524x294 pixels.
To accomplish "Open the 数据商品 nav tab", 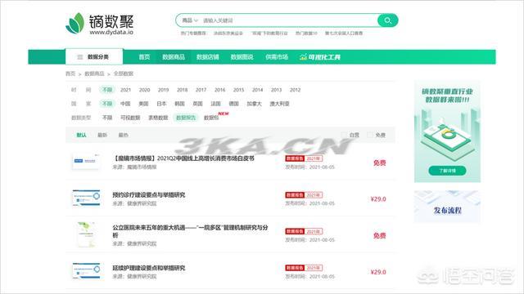I will (174, 57).
